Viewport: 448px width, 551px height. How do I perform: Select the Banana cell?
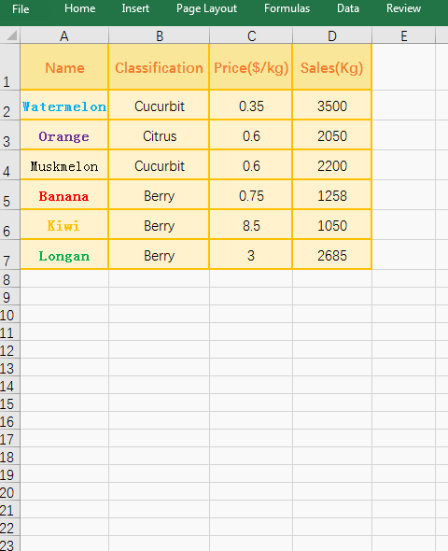[x=64, y=195]
